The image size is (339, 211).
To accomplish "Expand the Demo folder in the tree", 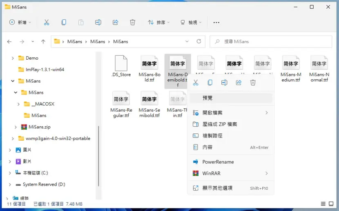I will tap(13, 58).
